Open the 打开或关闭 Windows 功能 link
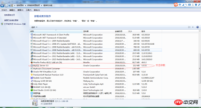The height and width of the screenshot is (108, 201). click(15, 24)
